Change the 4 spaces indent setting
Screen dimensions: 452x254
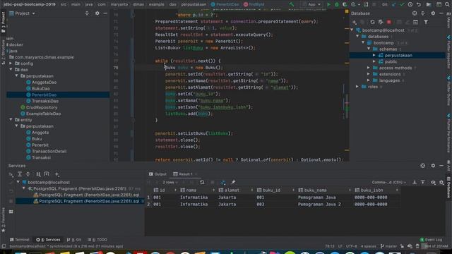369,246
